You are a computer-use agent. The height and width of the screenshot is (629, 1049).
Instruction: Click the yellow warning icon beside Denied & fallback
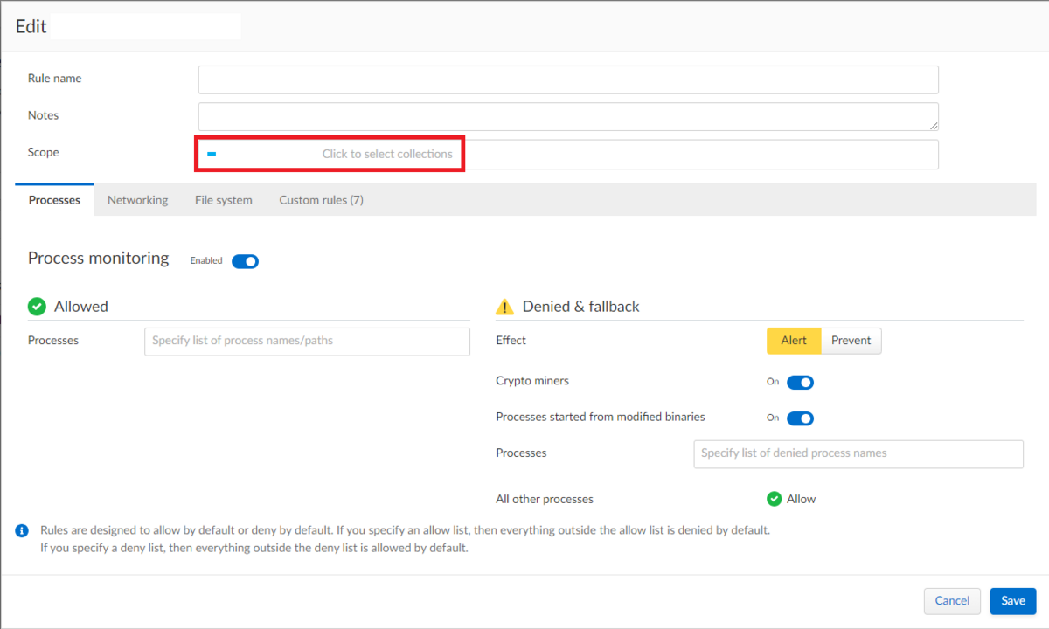504,307
